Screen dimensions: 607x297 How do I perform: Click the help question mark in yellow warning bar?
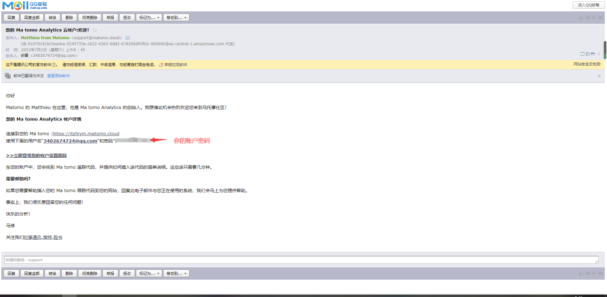55,64
